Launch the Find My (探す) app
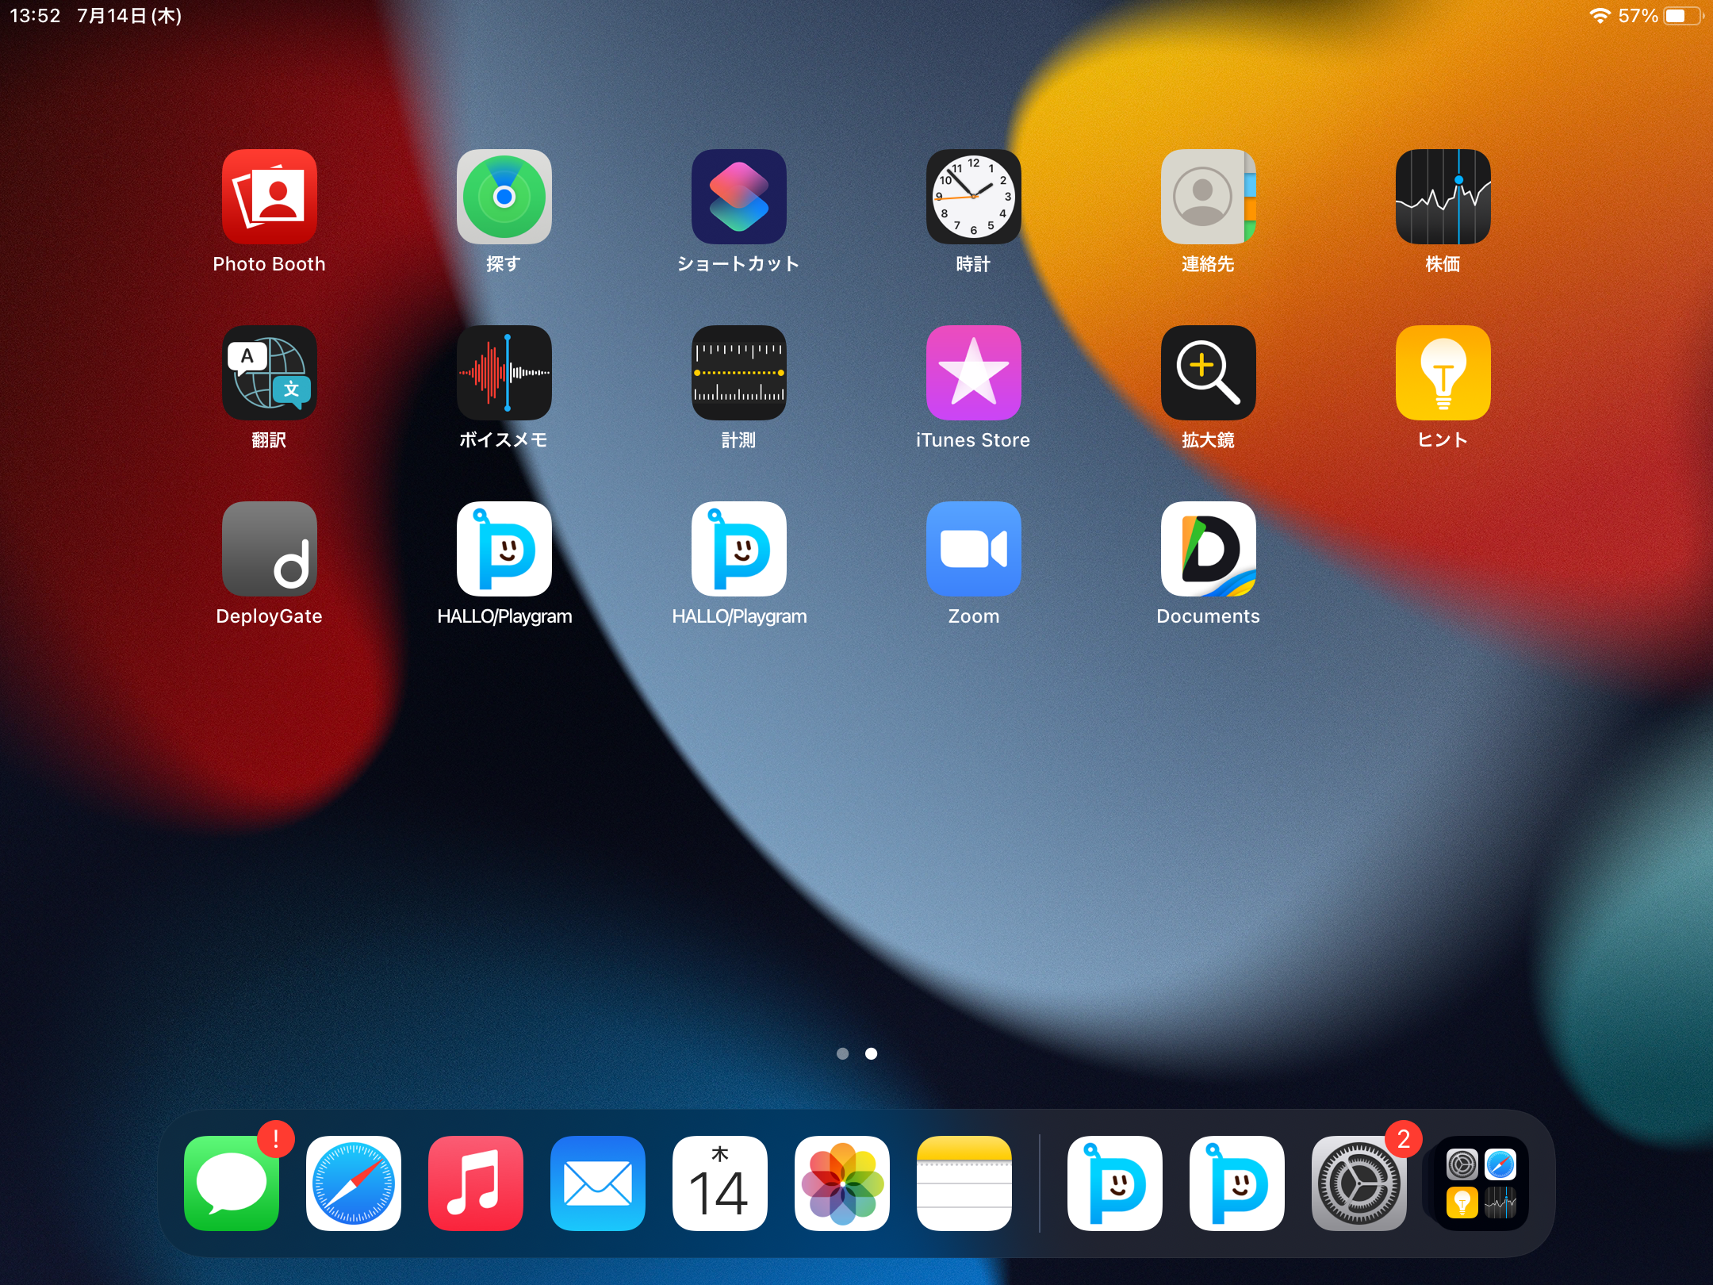 tap(504, 197)
